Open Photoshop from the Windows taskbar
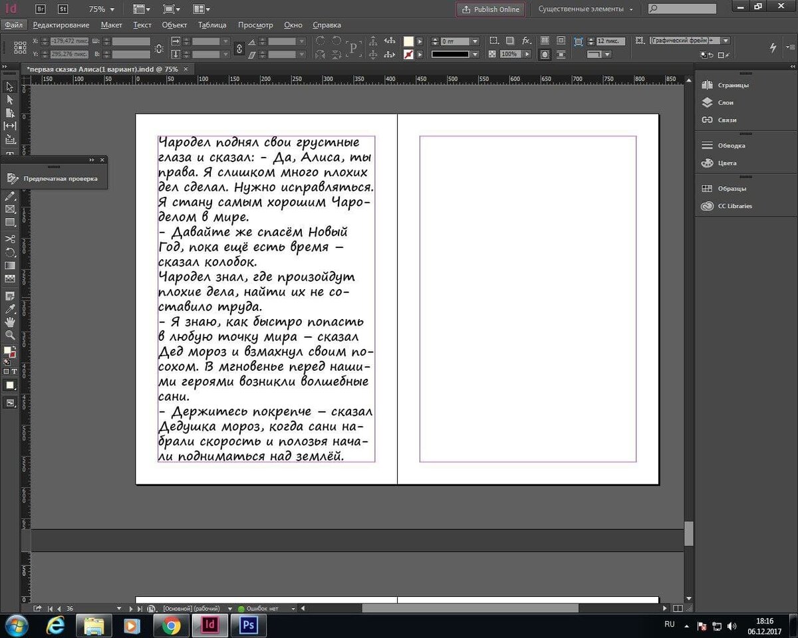Image resolution: width=798 pixels, height=638 pixels. pos(249,625)
